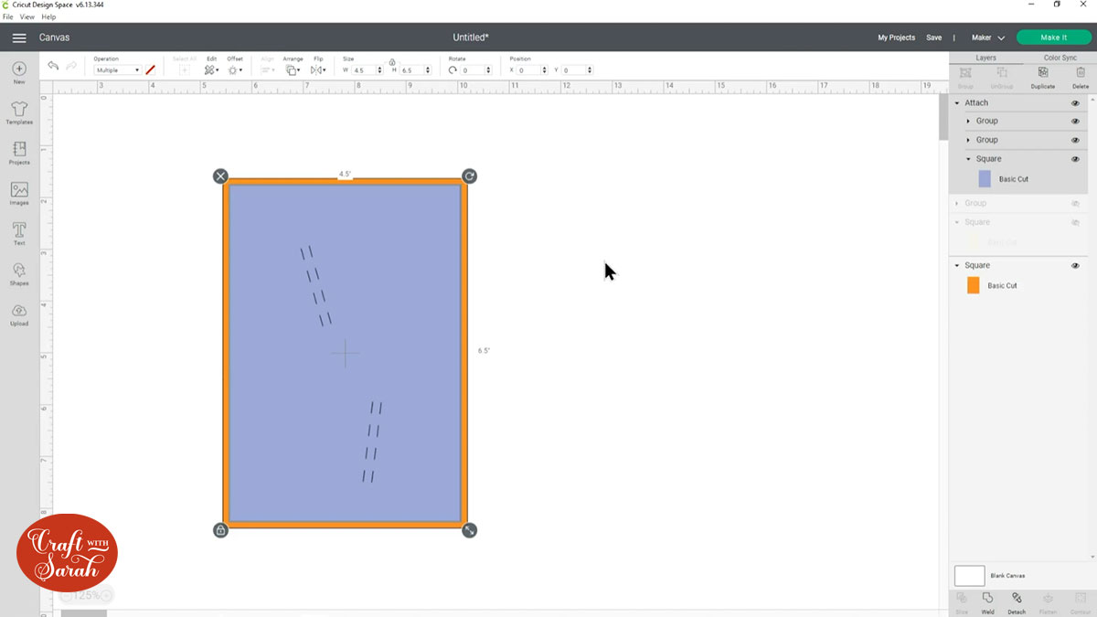Open the Projects panel

click(x=19, y=153)
